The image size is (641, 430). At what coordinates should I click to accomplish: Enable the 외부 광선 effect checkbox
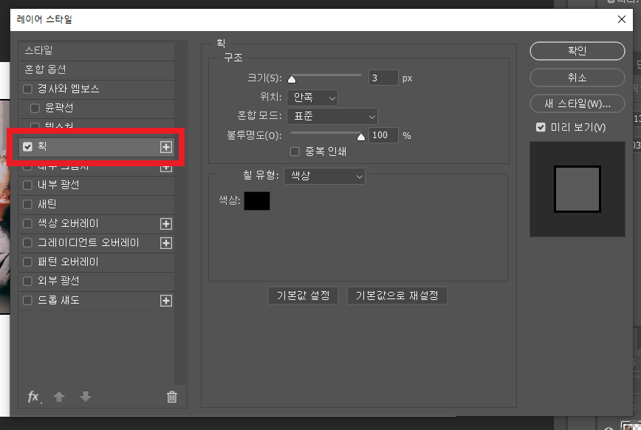click(x=28, y=281)
